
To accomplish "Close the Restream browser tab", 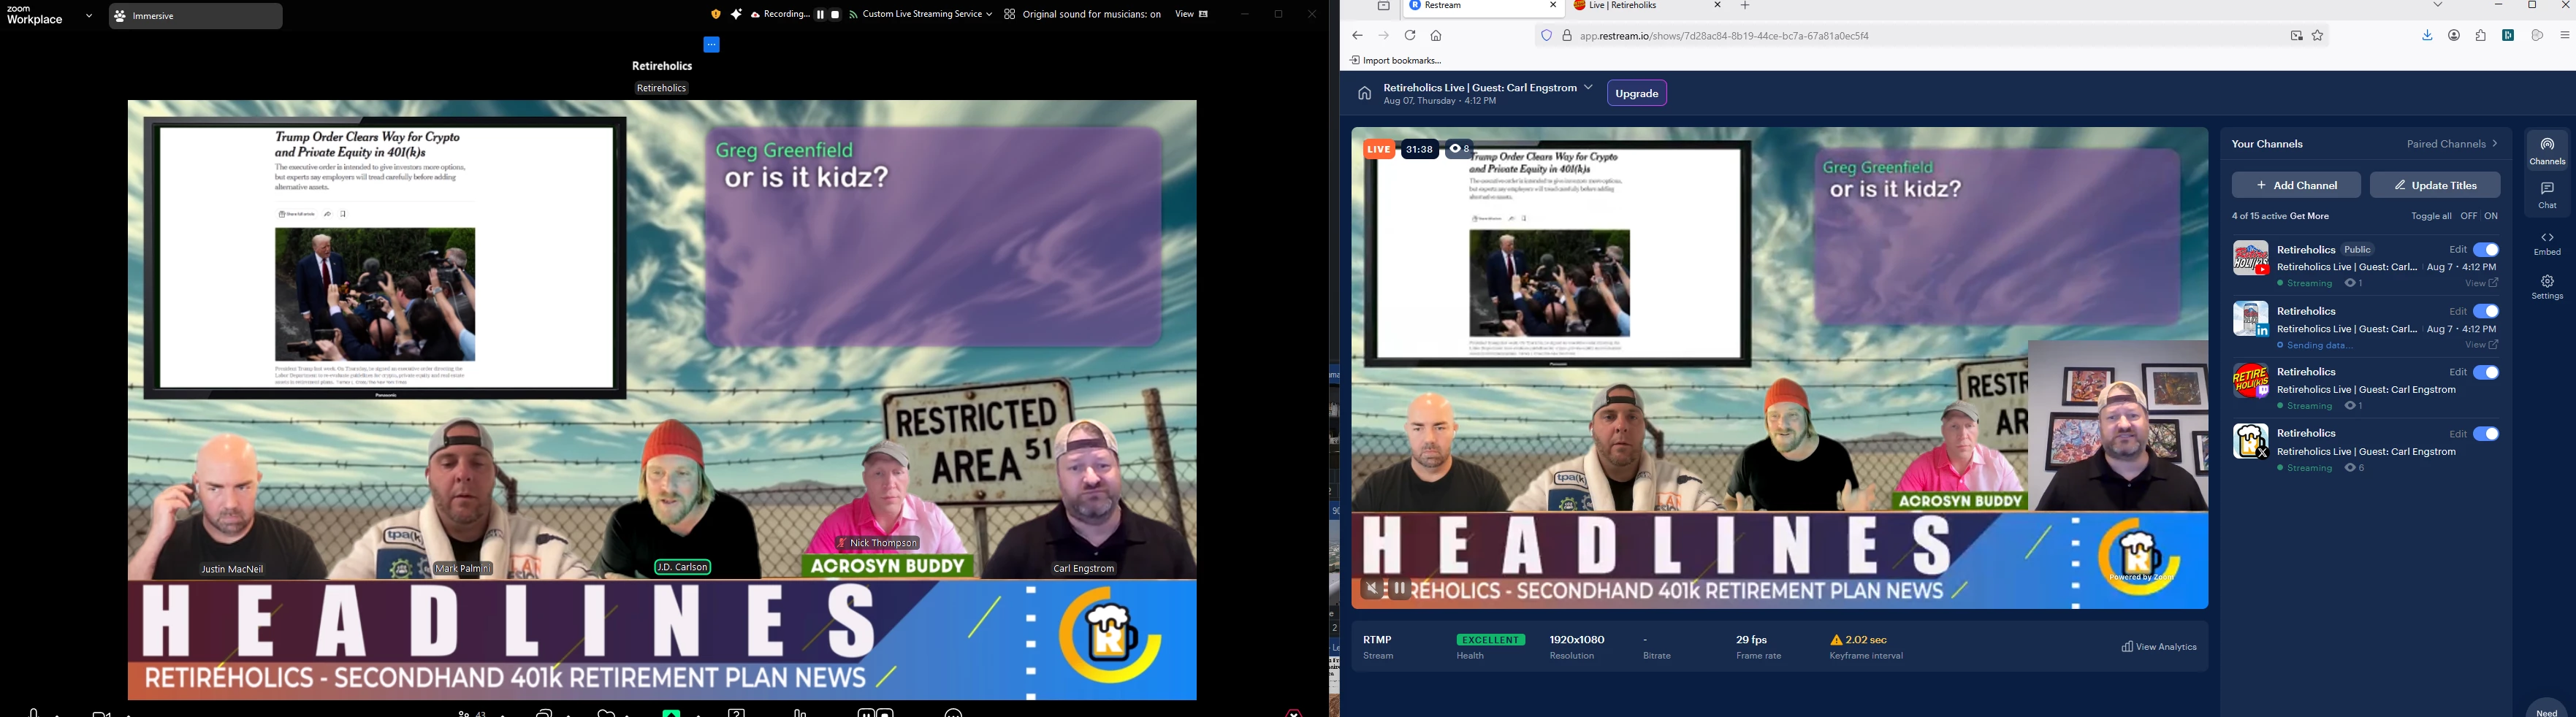I will 1553,6.
